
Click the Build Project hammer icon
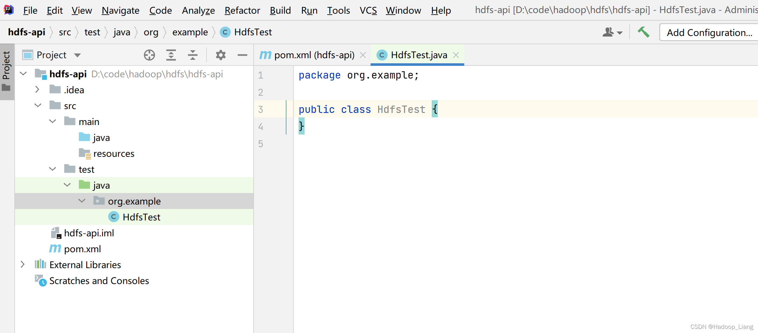point(643,32)
